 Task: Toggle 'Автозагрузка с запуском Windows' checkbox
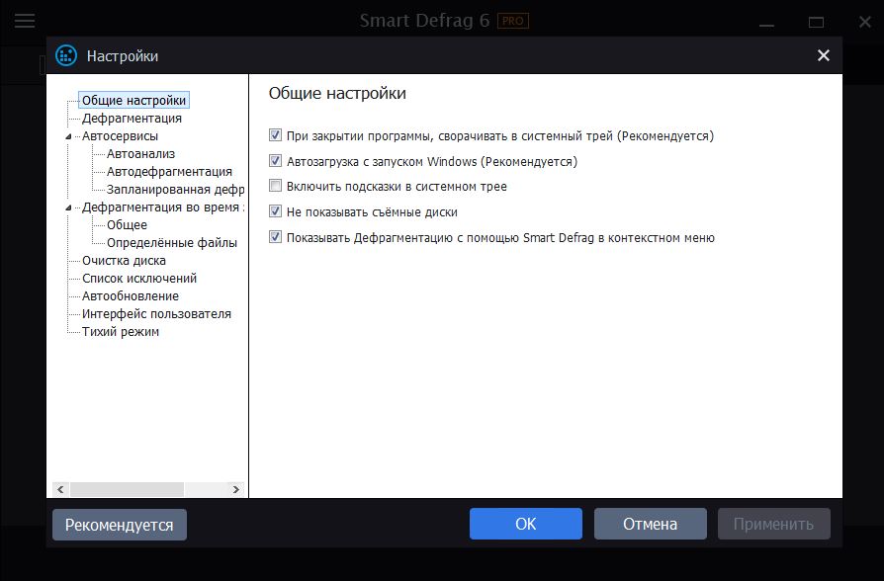[x=275, y=161]
